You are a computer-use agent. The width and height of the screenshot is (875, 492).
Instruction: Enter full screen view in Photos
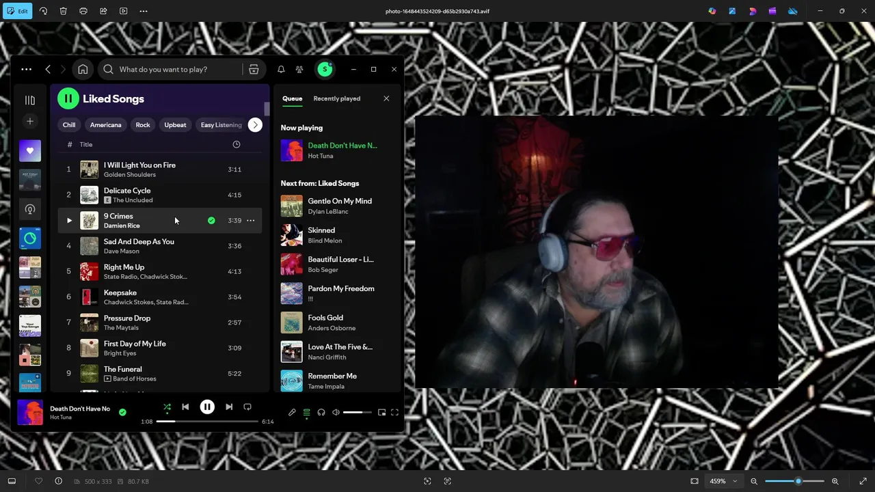(863, 481)
